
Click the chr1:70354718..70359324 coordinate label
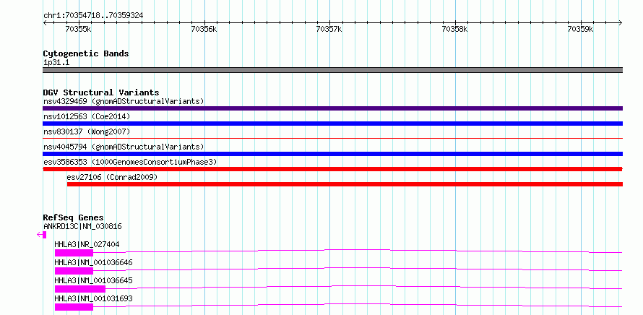93,16
